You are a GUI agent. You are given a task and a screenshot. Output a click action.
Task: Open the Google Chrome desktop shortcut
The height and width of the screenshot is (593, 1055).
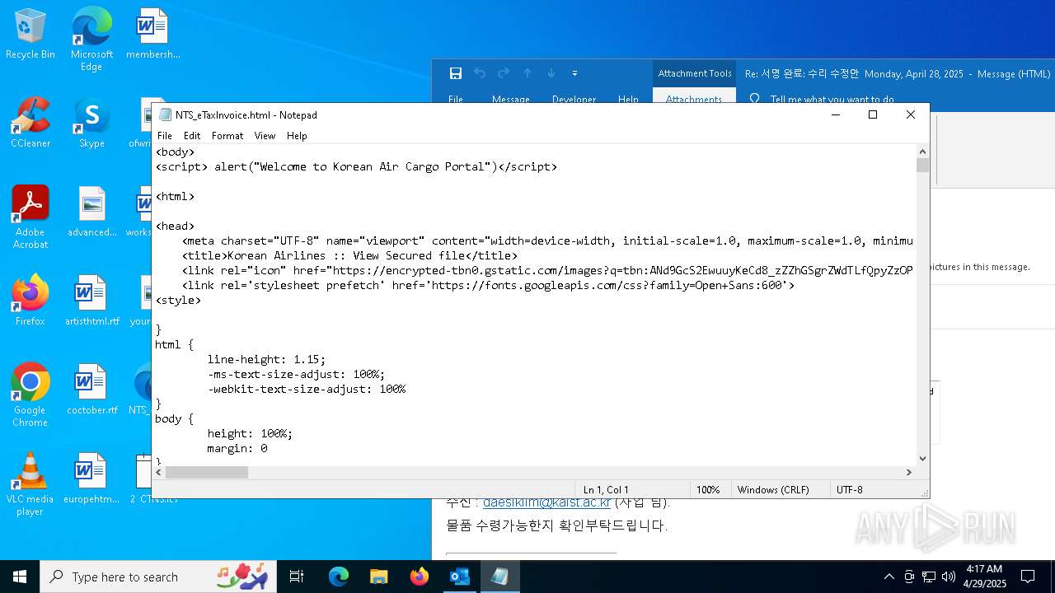click(x=30, y=395)
